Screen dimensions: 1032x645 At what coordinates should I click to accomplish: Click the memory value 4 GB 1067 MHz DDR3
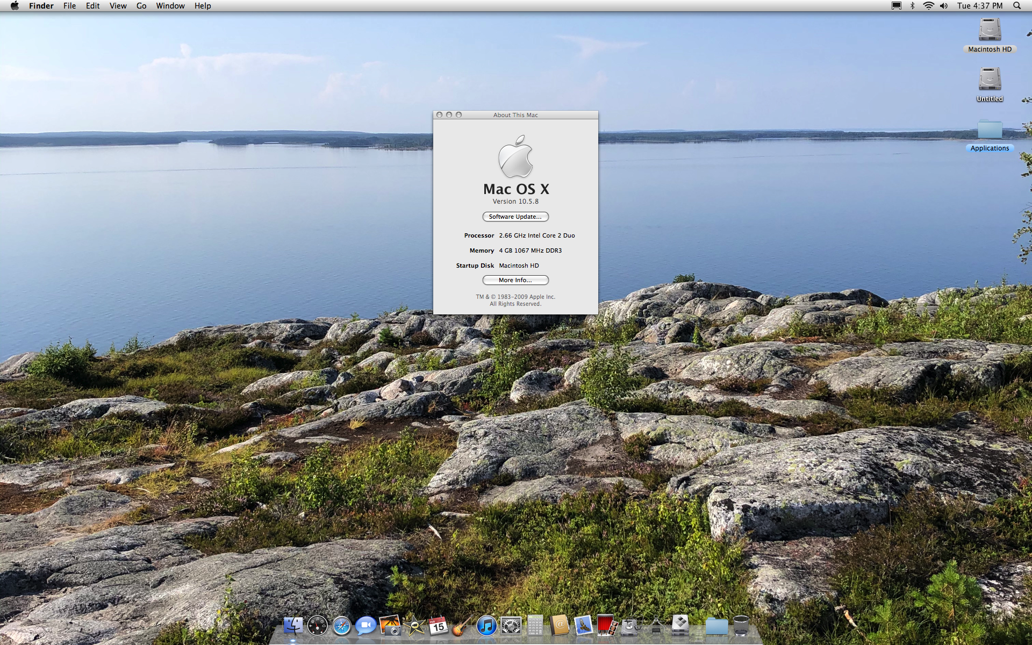point(530,250)
